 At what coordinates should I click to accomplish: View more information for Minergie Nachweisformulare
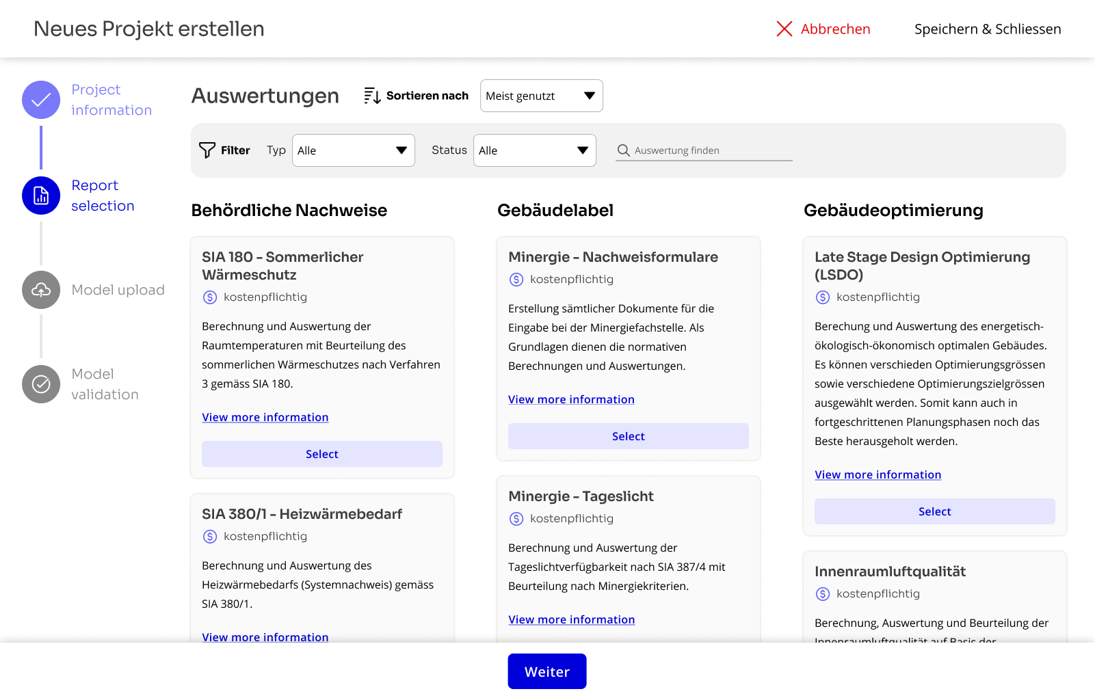point(572,399)
